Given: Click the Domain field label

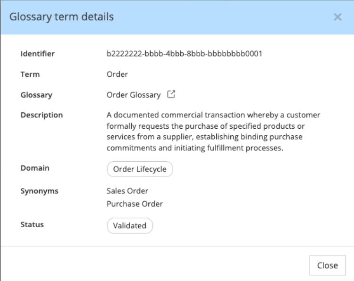Looking at the screenshot, I should (35, 168).
